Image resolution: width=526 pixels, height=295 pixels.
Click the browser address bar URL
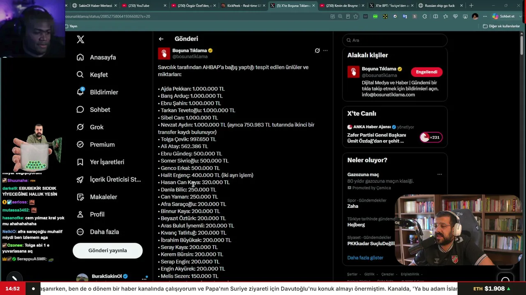tap(108, 16)
